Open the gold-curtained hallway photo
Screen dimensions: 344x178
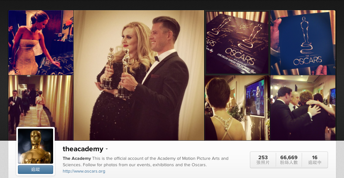coord(41,108)
